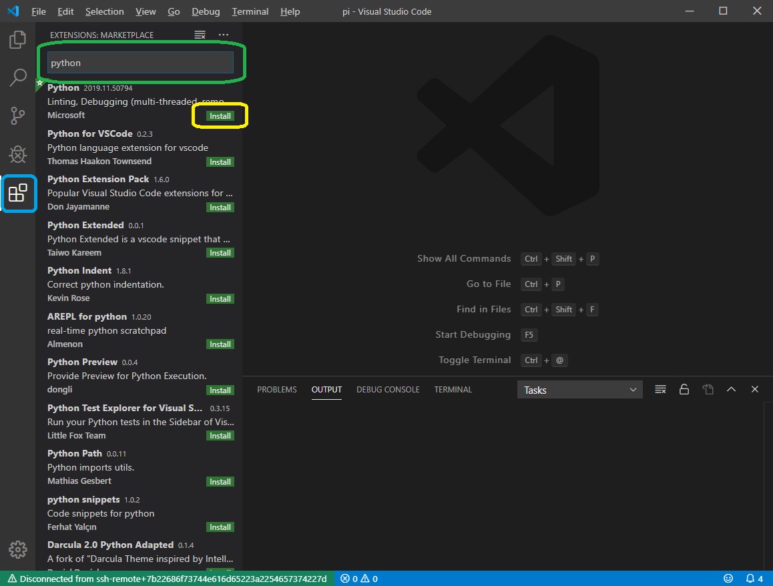
Task: Open the Python Extended listing title
Action: (x=85, y=225)
